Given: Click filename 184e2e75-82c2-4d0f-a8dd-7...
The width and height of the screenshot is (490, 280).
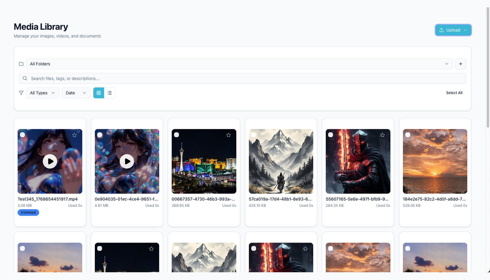Looking at the screenshot, I should point(435,199).
